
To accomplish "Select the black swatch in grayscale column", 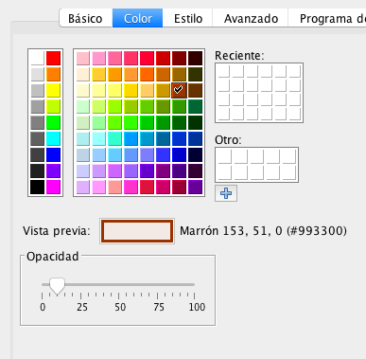I will [x=37, y=187].
